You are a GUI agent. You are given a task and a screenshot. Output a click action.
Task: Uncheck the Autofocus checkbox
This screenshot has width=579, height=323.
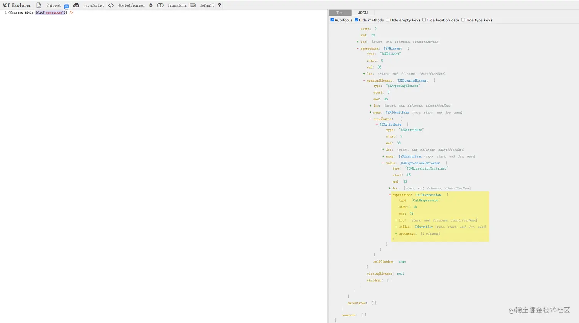[x=332, y=20]
